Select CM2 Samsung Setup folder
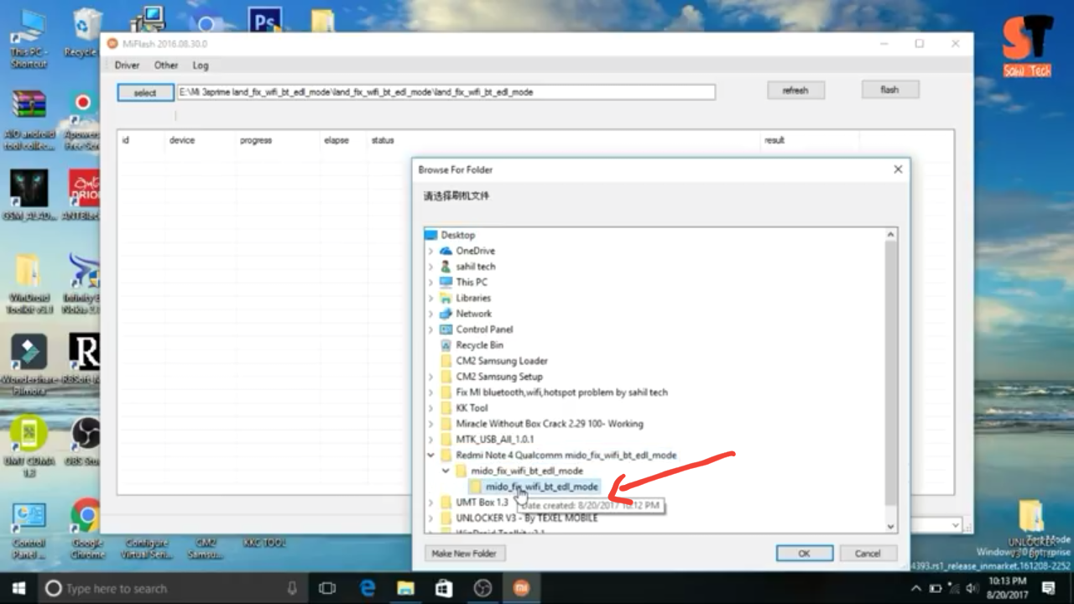This screenshot has height=604, width=1074. click(499, 377)
